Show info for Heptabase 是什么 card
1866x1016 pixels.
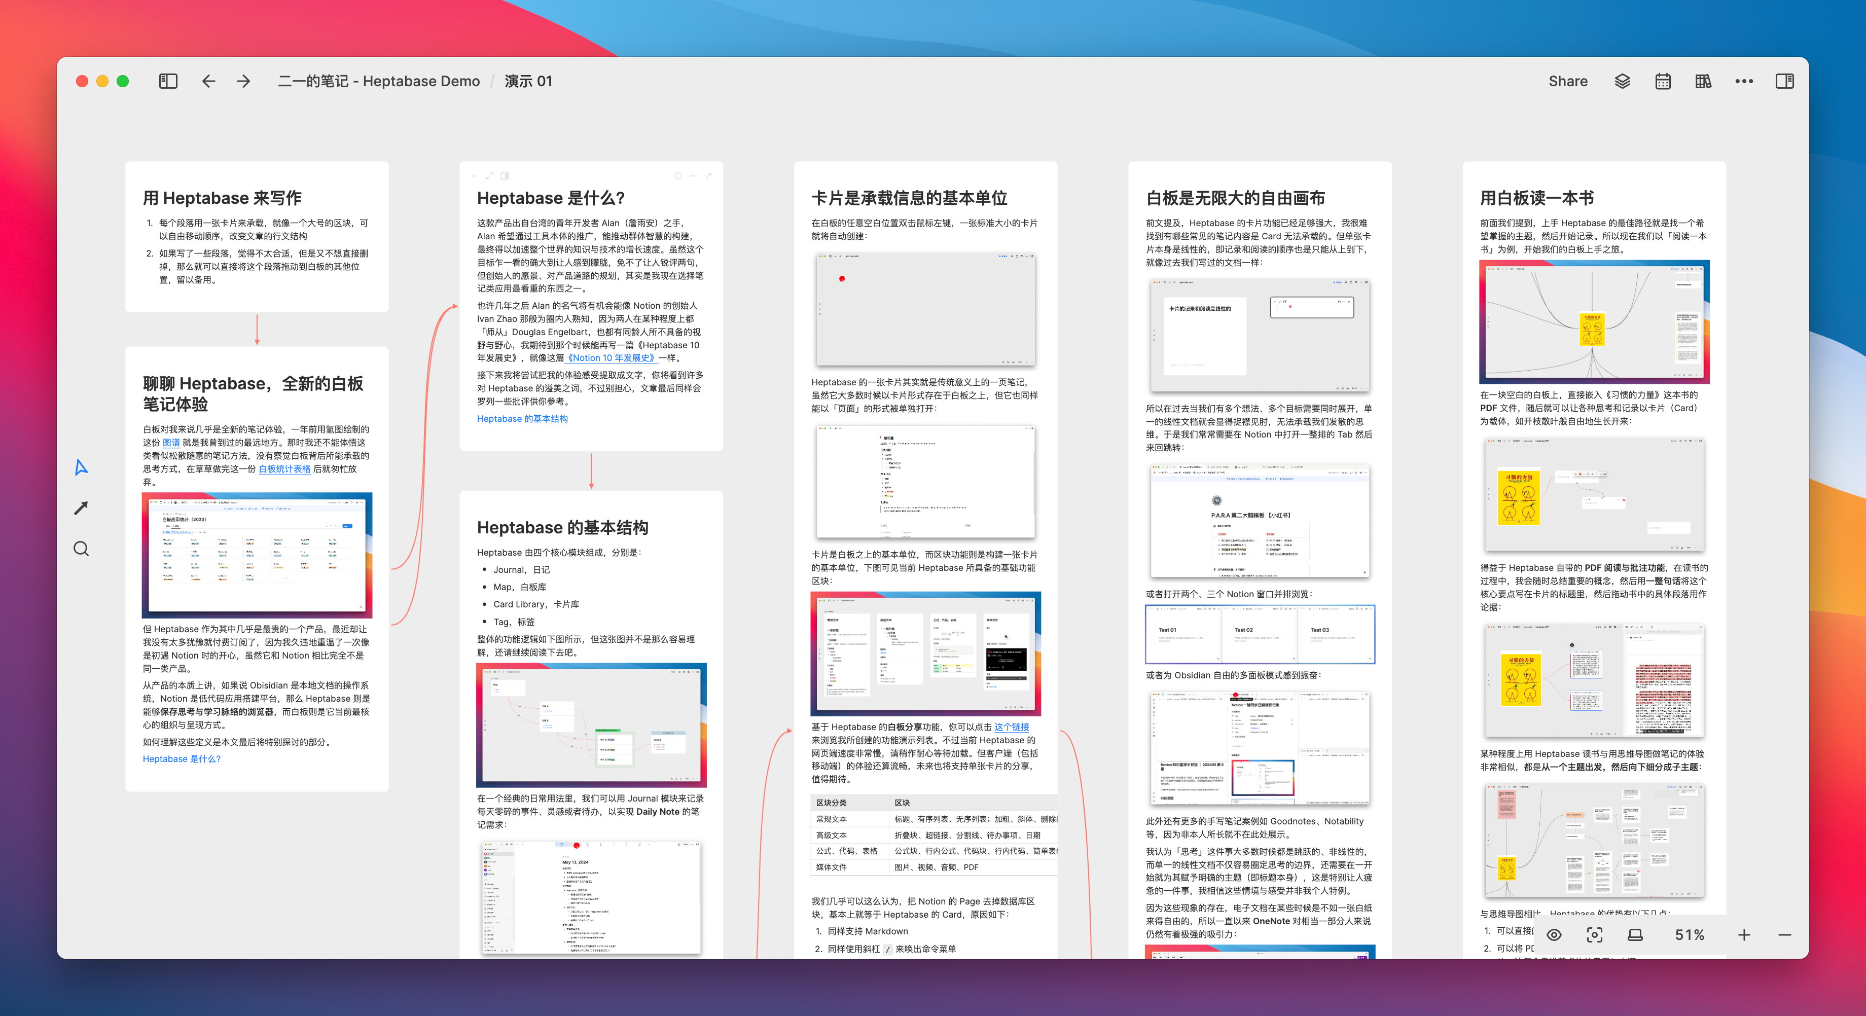pos(678,176)
